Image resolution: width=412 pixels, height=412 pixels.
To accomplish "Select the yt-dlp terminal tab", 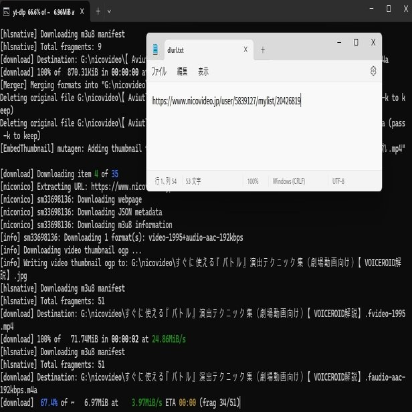I will 45,11.
